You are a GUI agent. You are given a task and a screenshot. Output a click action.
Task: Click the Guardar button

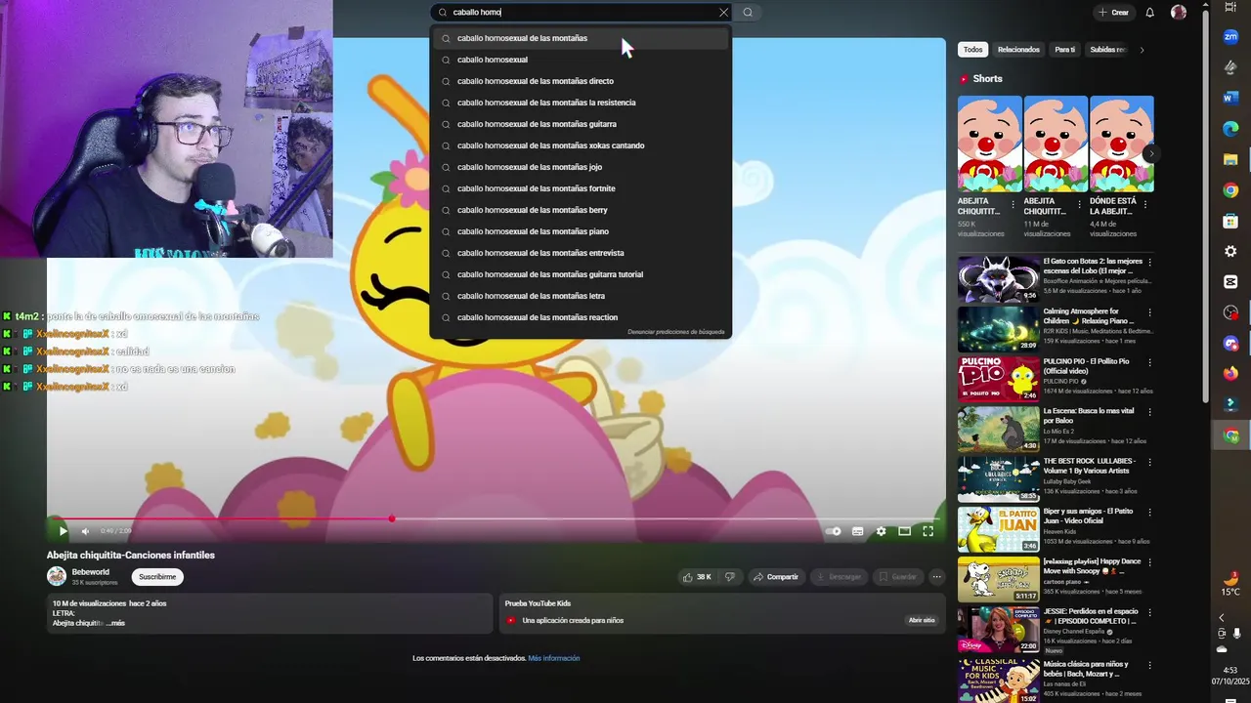pos(897,577)
